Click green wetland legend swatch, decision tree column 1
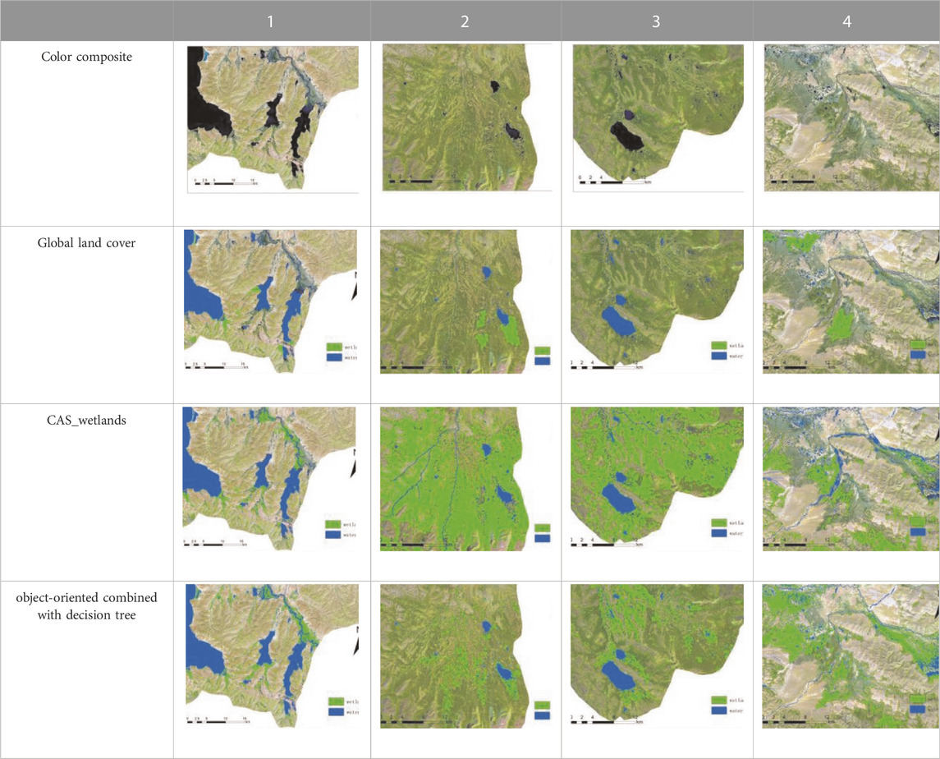Screen dimensions: 940x759 (x=337, y=701)
